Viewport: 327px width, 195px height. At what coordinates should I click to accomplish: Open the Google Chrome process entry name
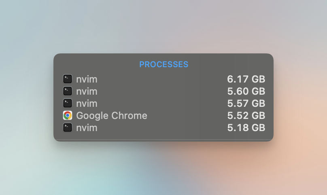(x=111, y=116)
